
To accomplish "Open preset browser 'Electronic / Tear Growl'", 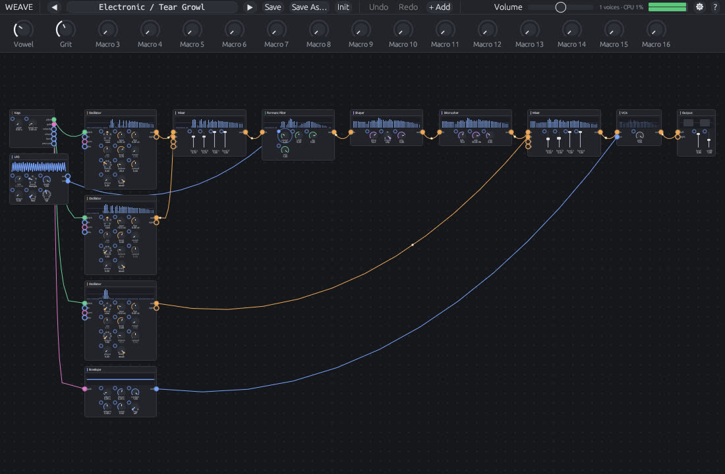I will click(152, 7).
